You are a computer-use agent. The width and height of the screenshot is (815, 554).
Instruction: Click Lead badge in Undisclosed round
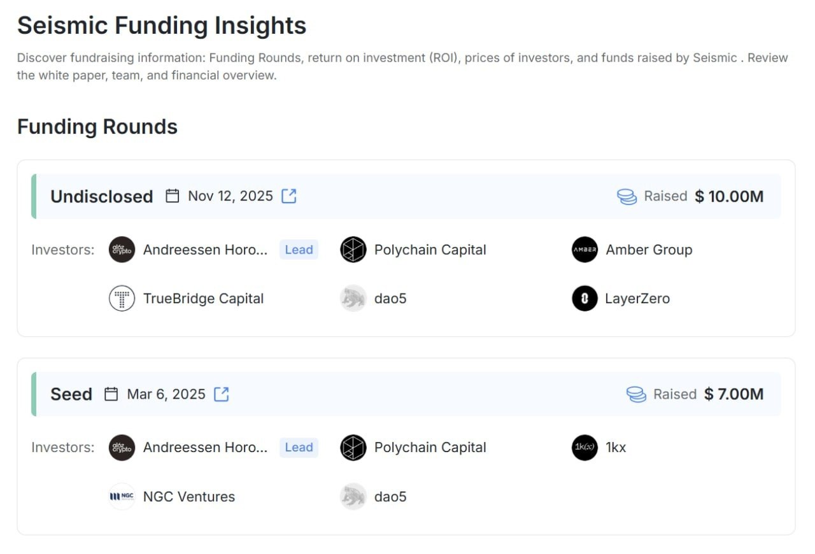[299, 250]
